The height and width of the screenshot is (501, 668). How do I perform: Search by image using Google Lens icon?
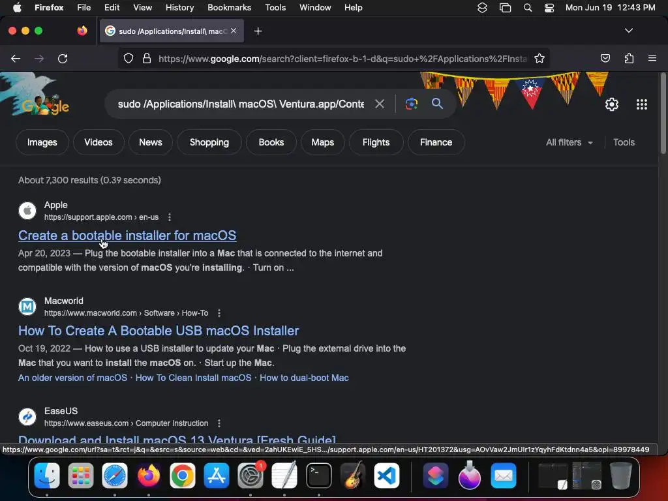[411, 104]
